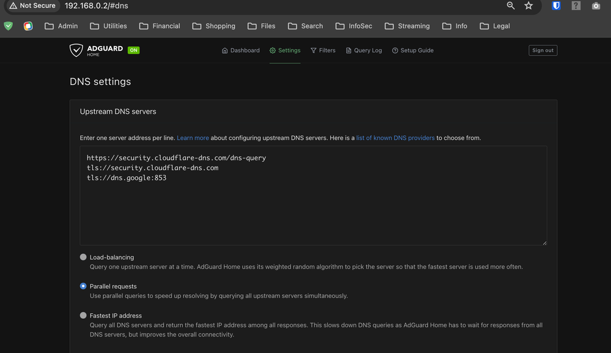The height and width of the screenshot is (353, 611).
Task: Open the Files bookmarks folder
Action: pyautogui.click(x=262, y=26)
